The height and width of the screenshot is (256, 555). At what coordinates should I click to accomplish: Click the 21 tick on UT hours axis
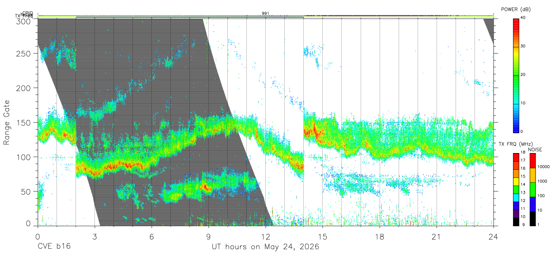tap(437, 236)
